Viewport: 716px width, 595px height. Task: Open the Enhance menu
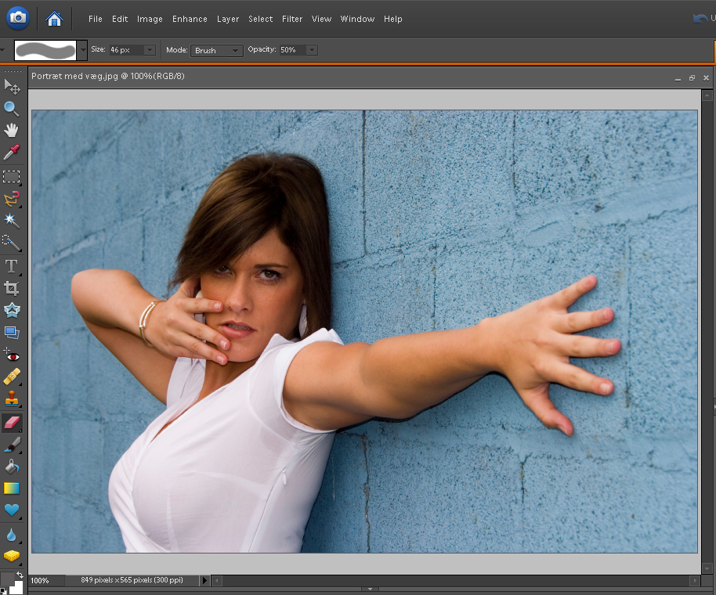pyautogui.click(x=190, y=19)
